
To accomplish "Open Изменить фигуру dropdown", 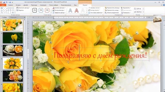I will tap(23, 8).
